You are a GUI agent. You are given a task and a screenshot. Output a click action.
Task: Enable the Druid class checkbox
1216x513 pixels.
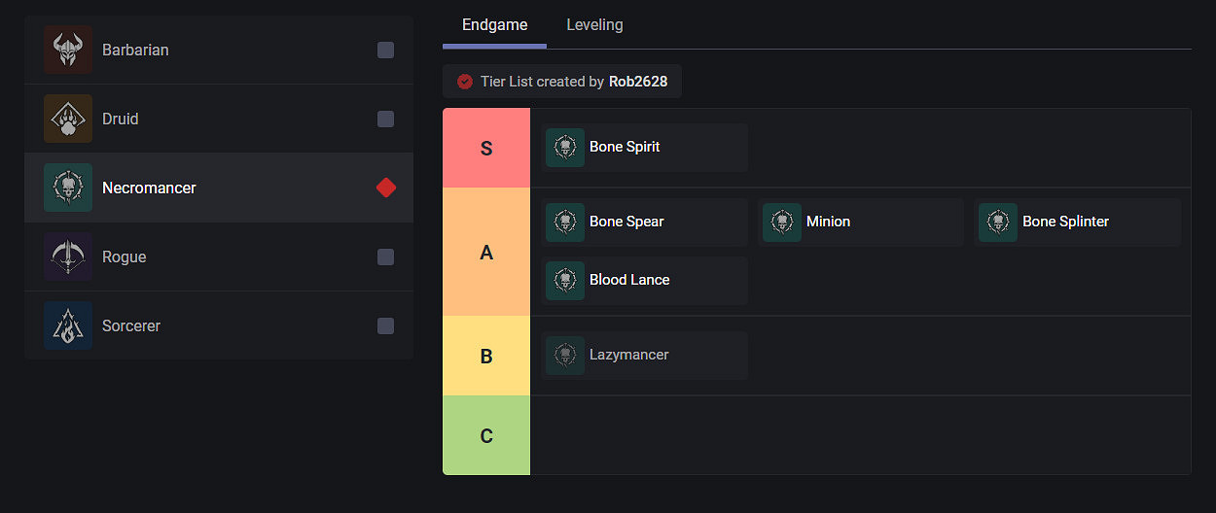[386, 119]
